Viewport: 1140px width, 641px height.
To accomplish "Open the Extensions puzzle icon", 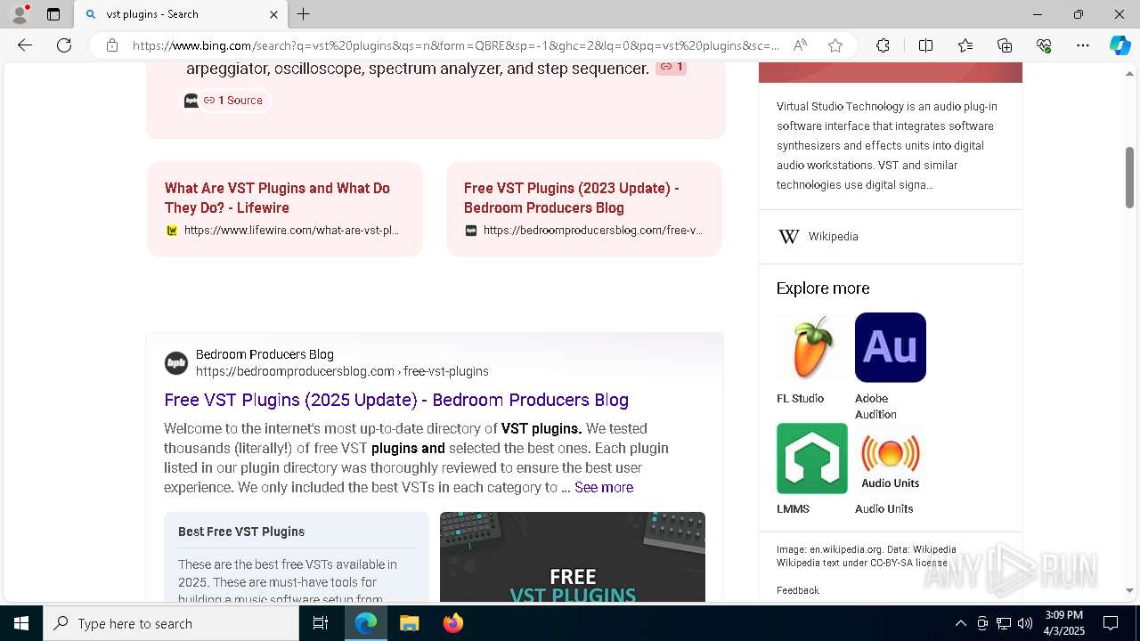I will click(x=883, y=45).
